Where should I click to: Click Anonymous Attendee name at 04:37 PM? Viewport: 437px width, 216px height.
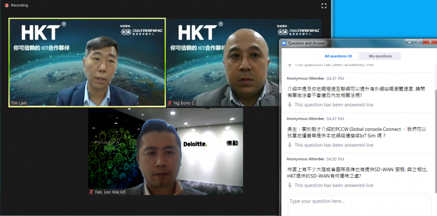coord(305,78)
